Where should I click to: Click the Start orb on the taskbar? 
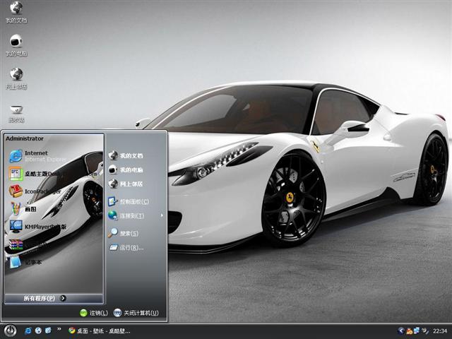tap(10, 330)
